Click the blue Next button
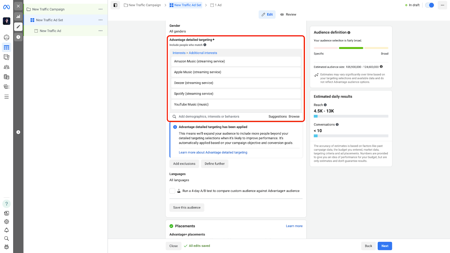The image size is (450, 253). [385, 246]
